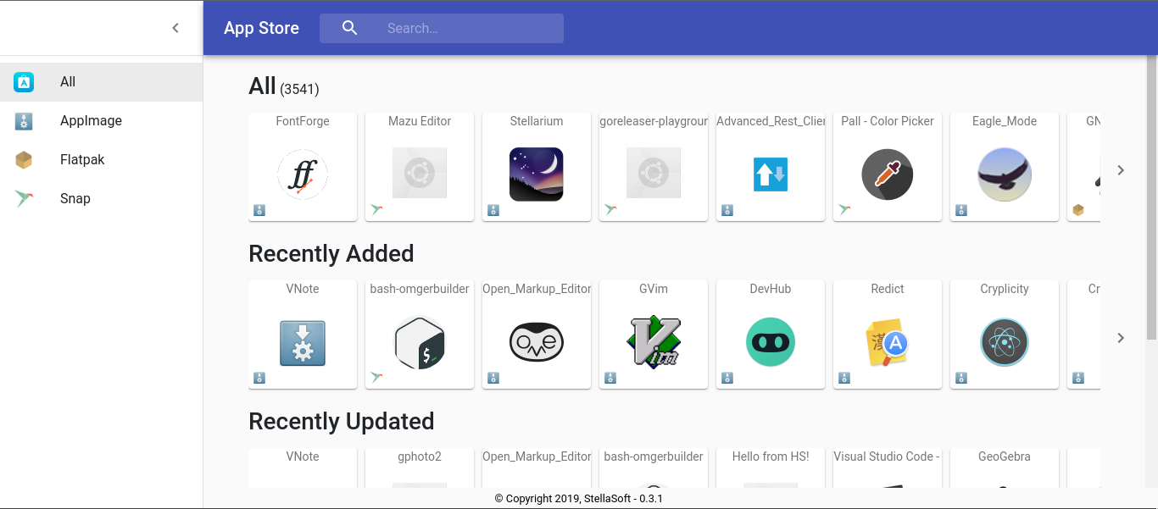Open the DevHub app icon
This screenshot has width=1158, height=509.
[770, 340]
